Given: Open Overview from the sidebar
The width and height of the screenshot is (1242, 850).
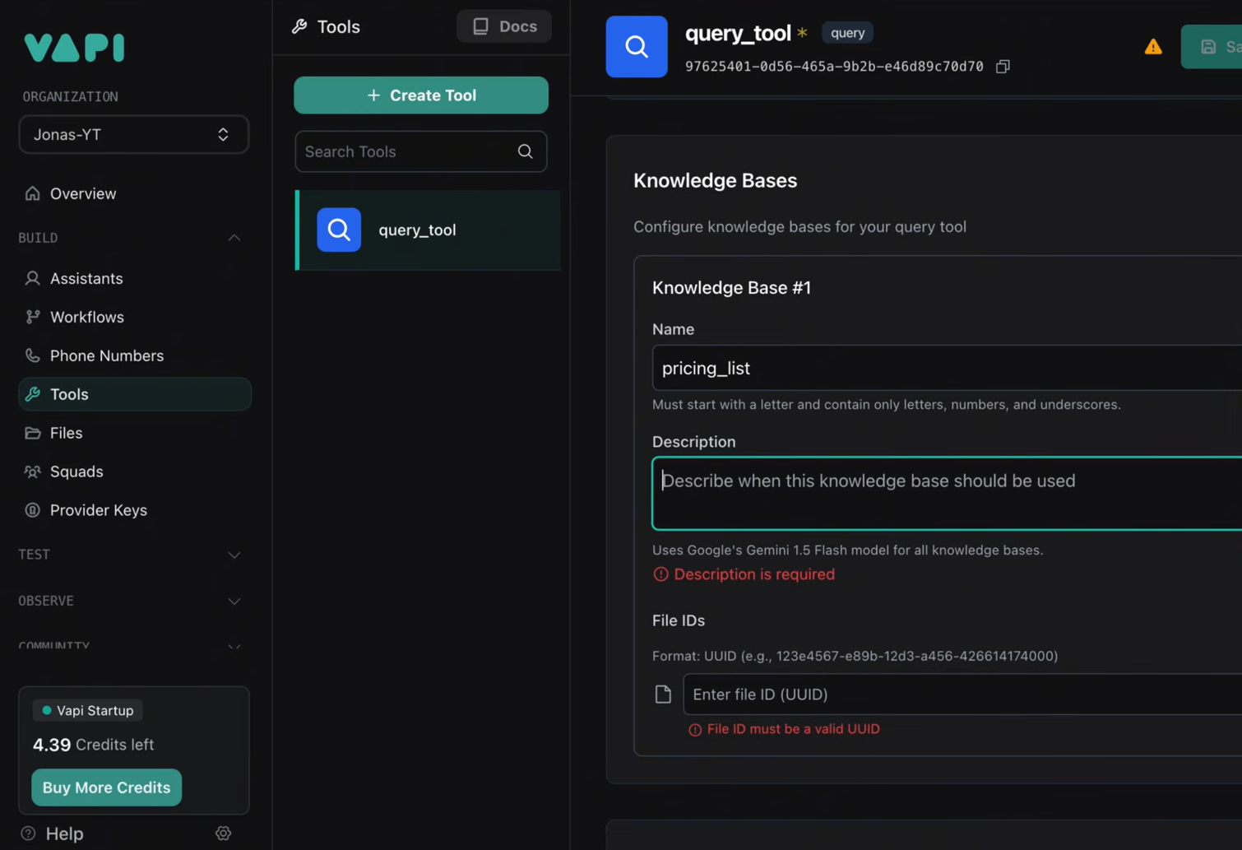Looking at the screenshot, I should pos(83,193).
